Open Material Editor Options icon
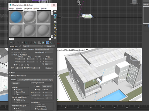This screenshot has height=111, width=149. pyautogui.click(x=55, y=32)
